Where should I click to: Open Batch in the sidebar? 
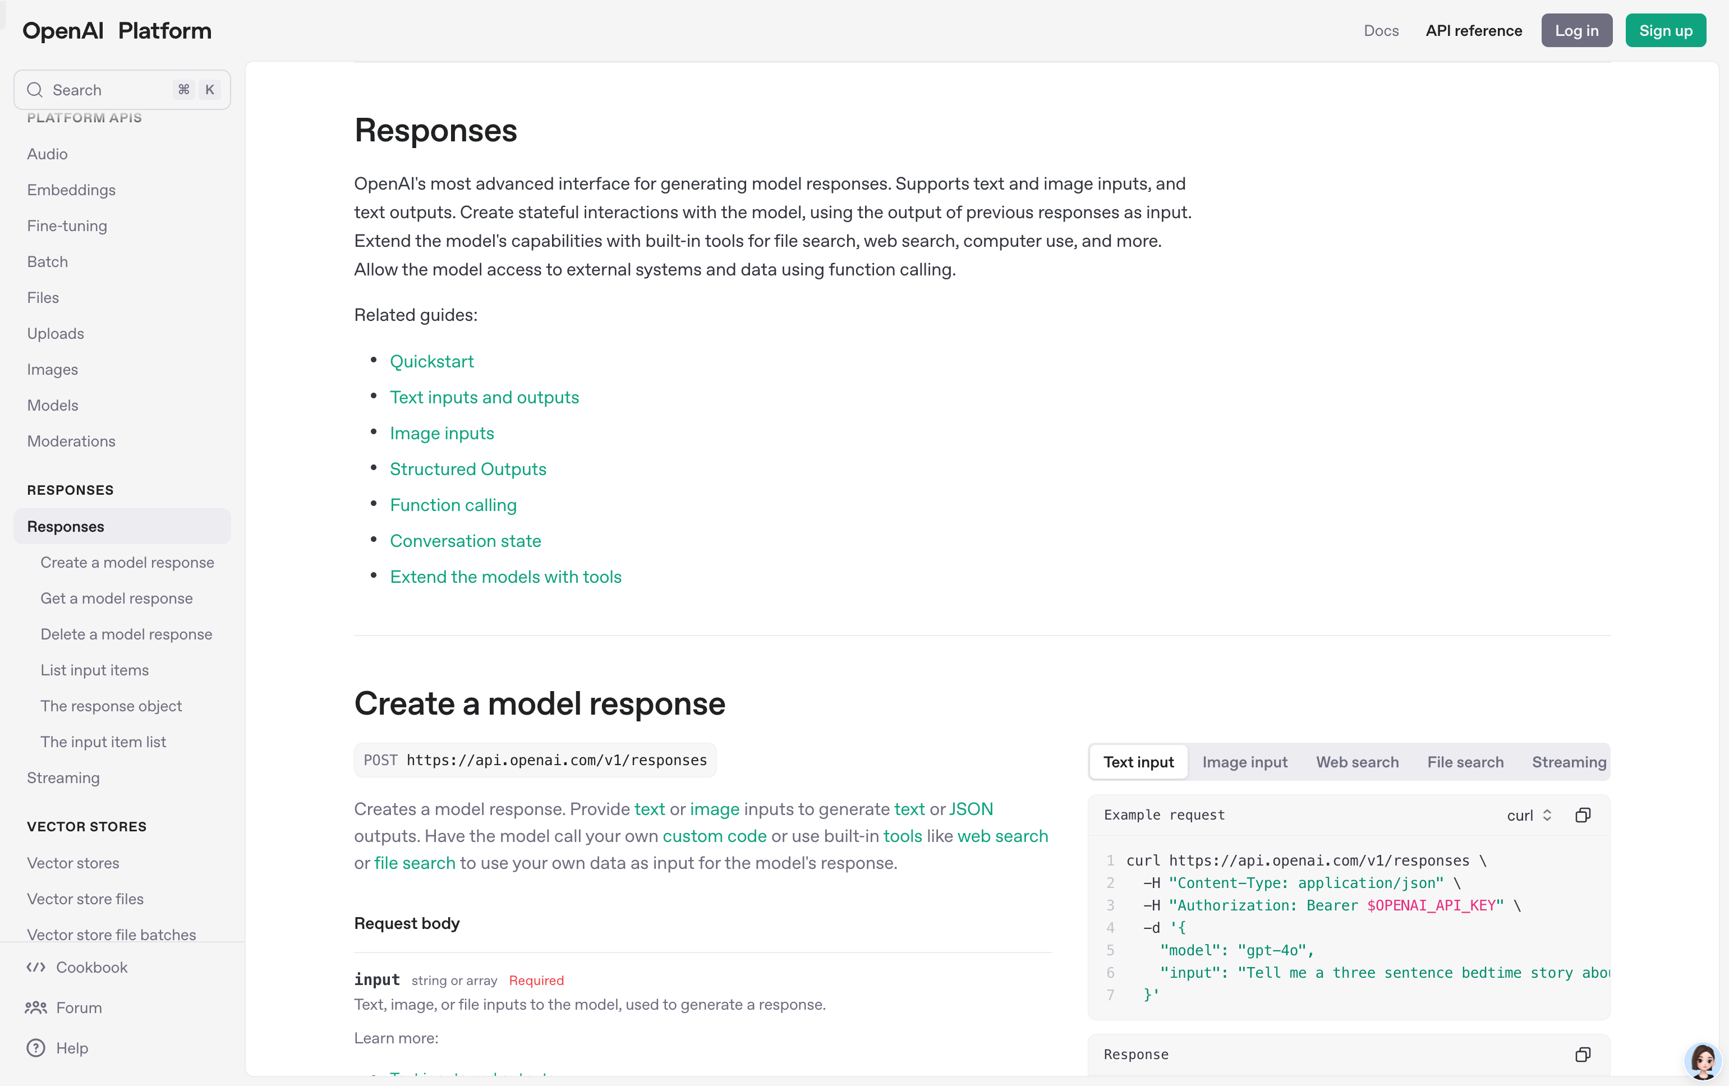pos(47,261)
